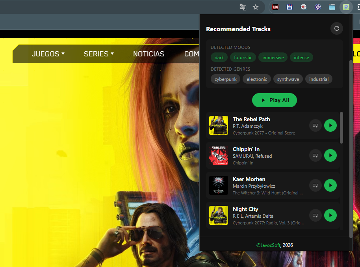Play Chippin' In track
Screen dimensions: 360x267
coord(330,155)
